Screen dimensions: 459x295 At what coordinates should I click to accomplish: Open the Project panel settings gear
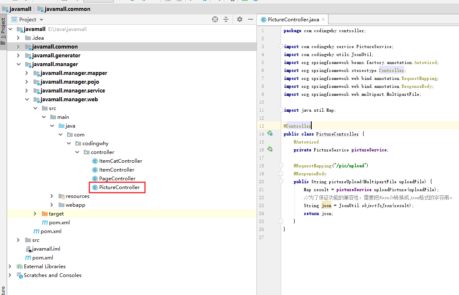[240, 19]
